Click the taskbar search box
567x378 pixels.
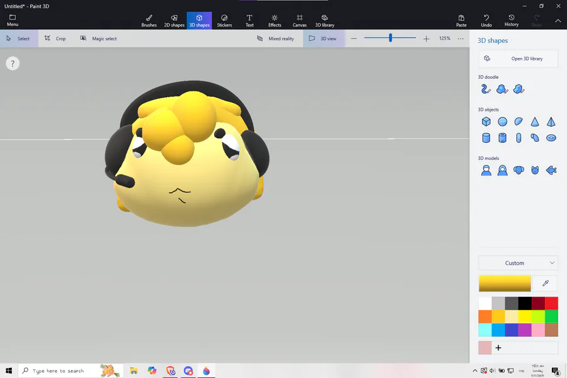[71, 371]
